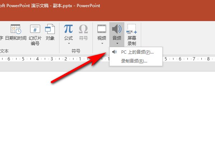This screenshot has height=143, width=215.
Task: Click the speaker Audio (音频) icon
Action: (117, 29)
